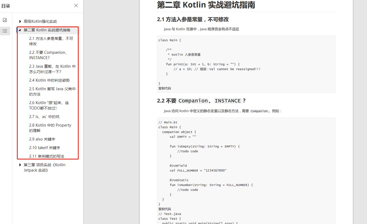The width and height of the screenshot is (367, 224).
Task: Select 2.7 is、as 中的坑 entry
Action: [x=44, y=117]
